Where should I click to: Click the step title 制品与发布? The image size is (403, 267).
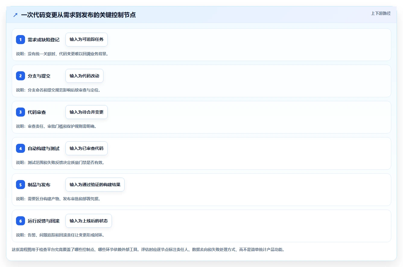(39, 185)
